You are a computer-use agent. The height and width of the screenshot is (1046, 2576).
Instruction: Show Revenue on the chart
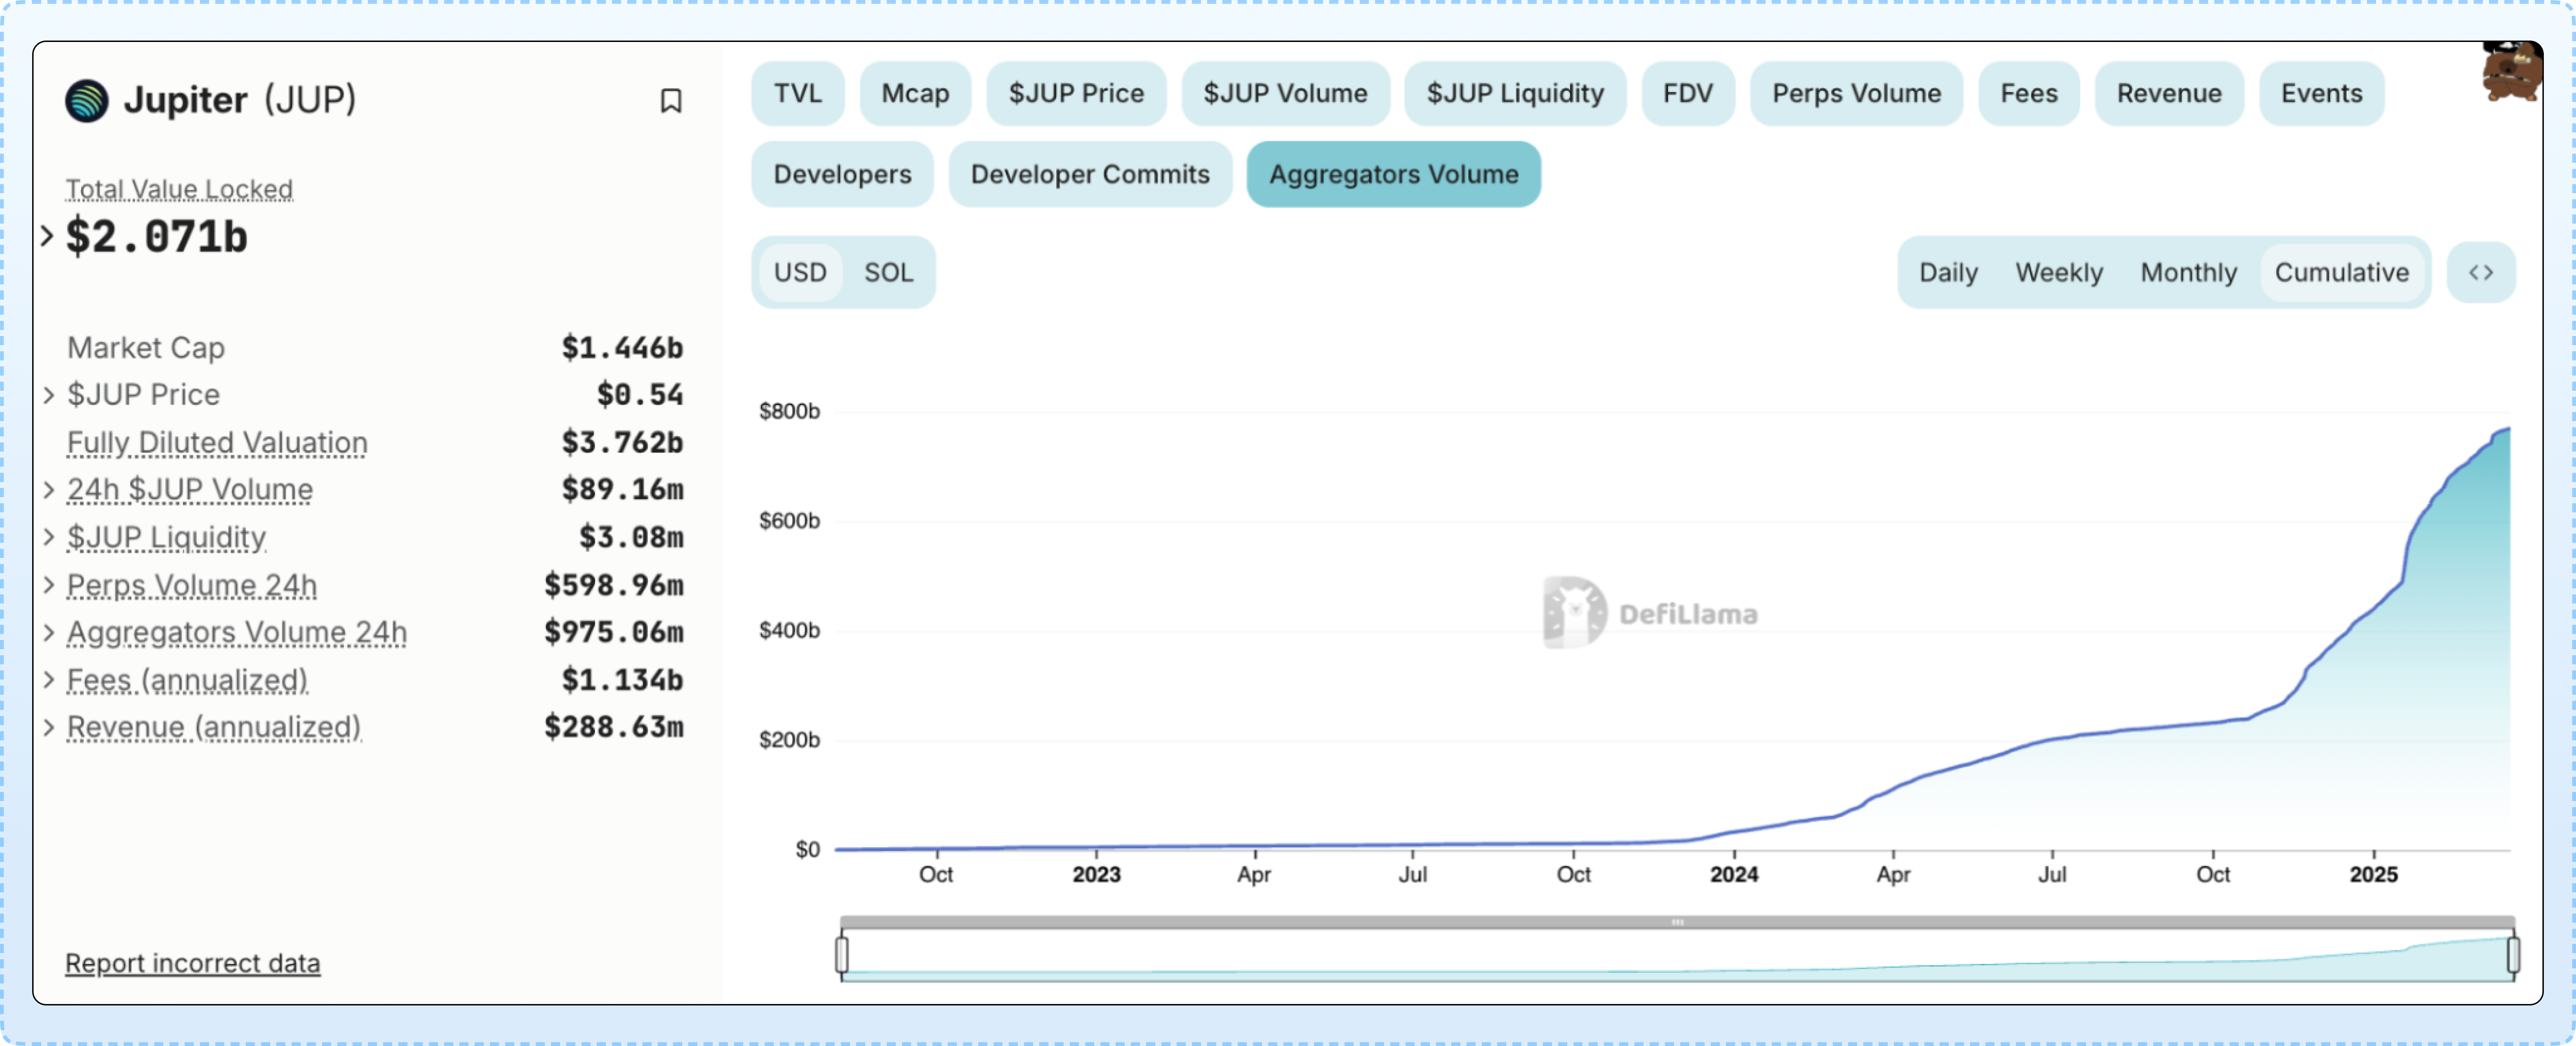(2169, 94)
